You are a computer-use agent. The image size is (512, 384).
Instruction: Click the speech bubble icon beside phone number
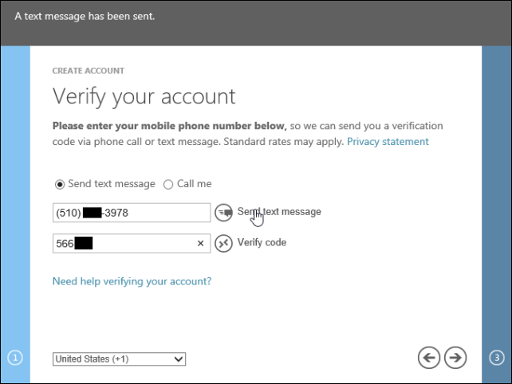tap(224, 212)
